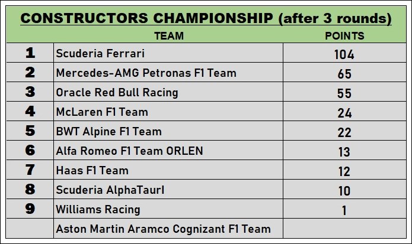
Task: Click the Haas F1 Team cell
Action: [x=92, y=171]
